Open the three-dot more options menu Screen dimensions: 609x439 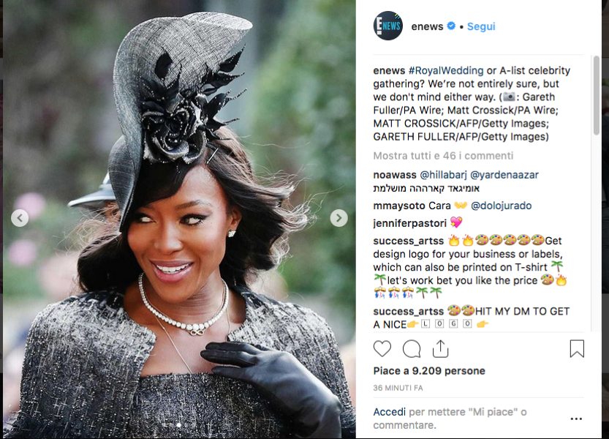[x=576, y=419]
